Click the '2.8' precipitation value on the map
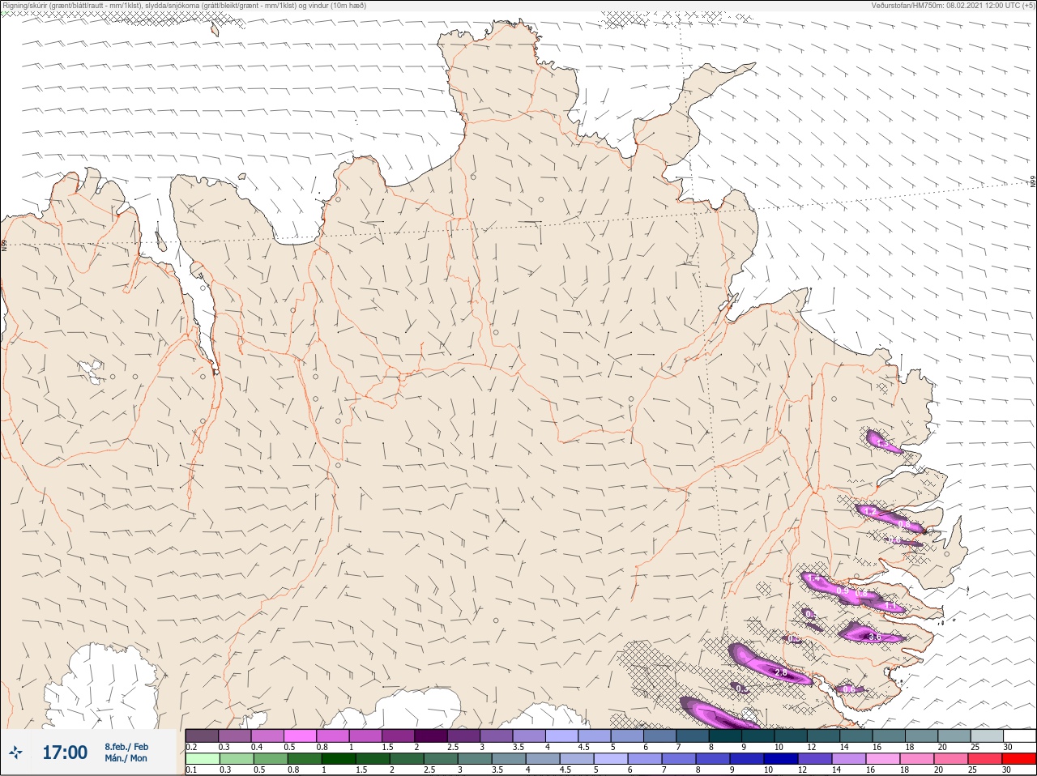Image resolution: width=1037 pixels, height=776 pixels. [x=781, y=673]
